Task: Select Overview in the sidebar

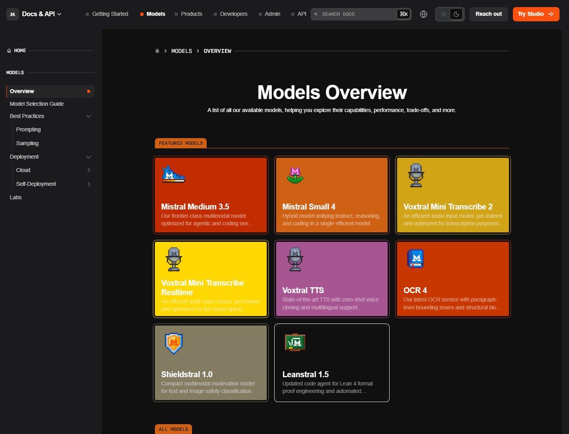Action: click(x=51, y=91)
